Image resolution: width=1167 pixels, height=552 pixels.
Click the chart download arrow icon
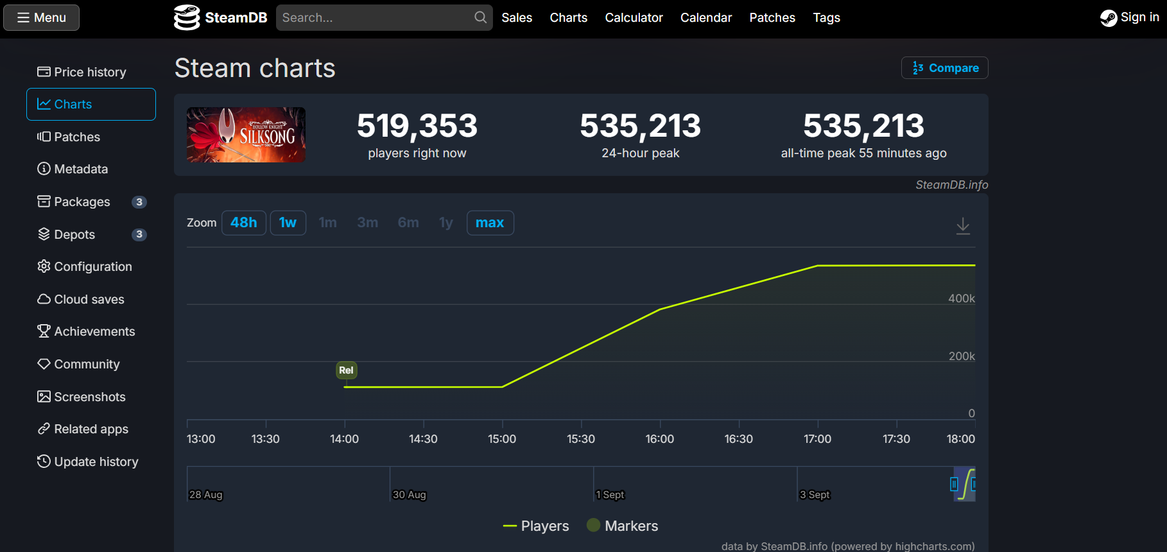tap(963, 226)
